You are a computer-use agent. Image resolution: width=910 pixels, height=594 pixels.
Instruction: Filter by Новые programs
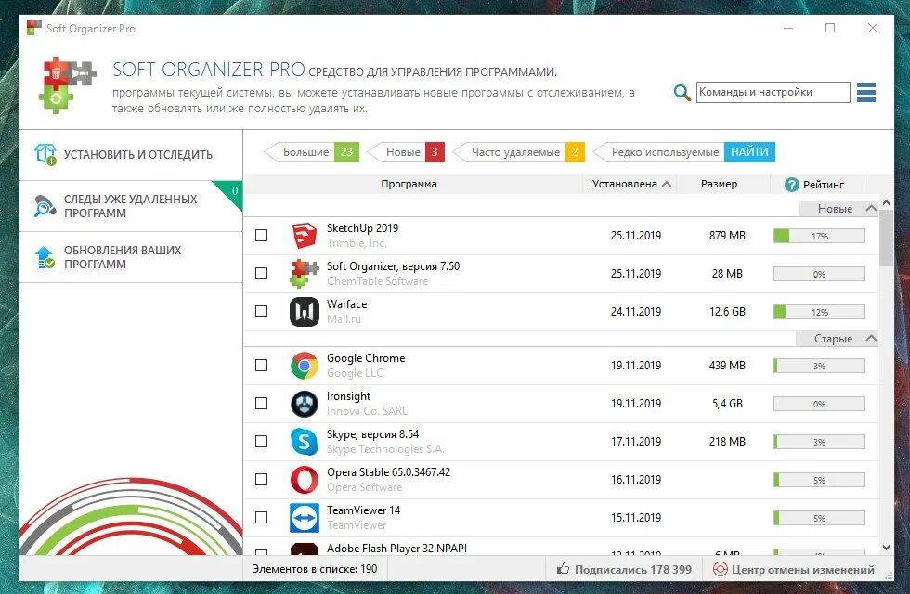(x=407, y=152)
